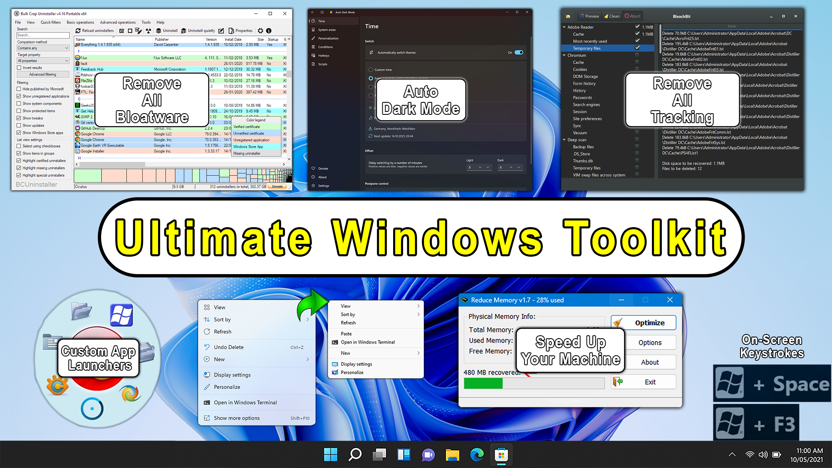Click Exit in Reduce Memory

coord(643,382)
